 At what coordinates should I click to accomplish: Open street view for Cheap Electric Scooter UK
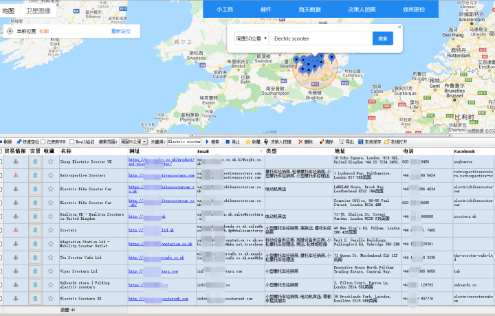35,162
